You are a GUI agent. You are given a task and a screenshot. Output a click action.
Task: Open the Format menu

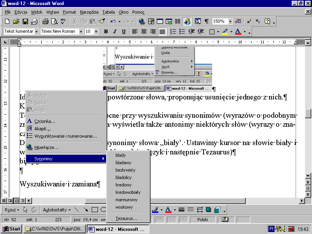pos(69,12)
